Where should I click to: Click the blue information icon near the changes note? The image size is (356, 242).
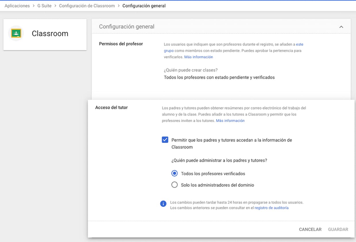[163, 204]
